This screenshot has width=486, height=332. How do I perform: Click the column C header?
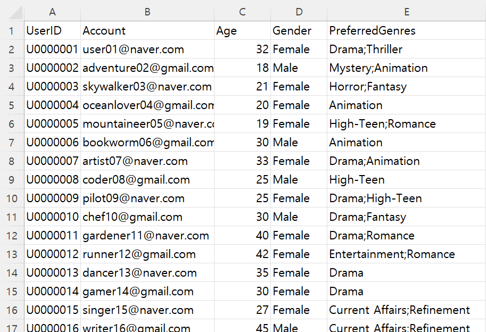pyautogui.click(x=242, y=12)
